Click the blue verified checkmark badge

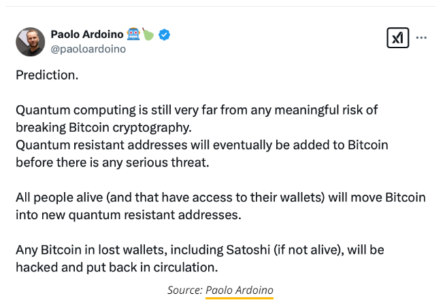coord(164,35)
